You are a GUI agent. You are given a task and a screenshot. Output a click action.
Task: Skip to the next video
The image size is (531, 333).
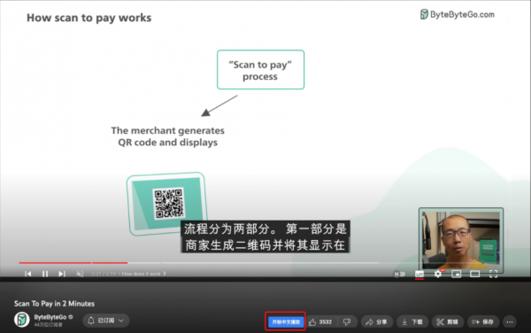pos(62,274)
